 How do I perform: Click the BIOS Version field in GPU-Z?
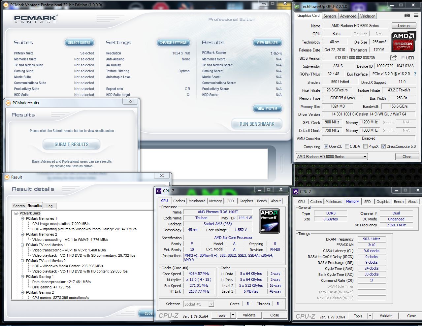[x=355, y=58]
